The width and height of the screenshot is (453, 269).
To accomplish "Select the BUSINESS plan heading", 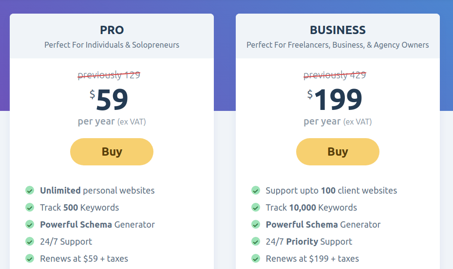I will click(x=338, y=30).
